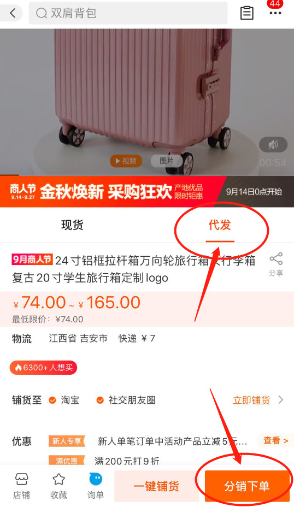
Task: Toggle the 淘宝 distribution checkbox
Action: click(52, 400)
